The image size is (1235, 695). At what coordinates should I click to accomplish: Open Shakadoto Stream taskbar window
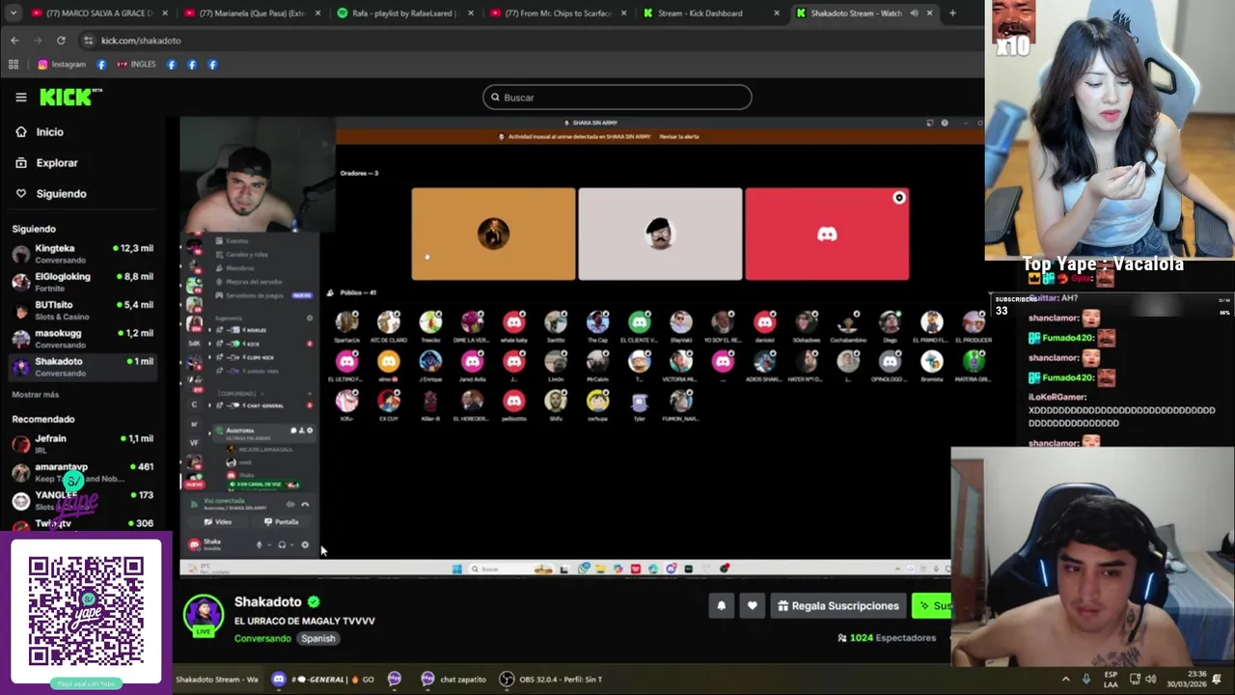pos(217,680)
